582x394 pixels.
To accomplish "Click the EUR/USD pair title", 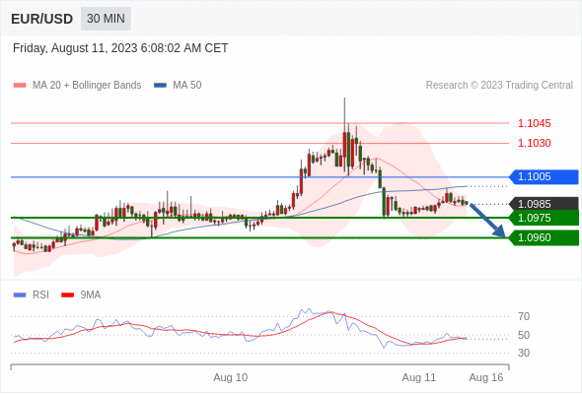I will click(x=42, y=19).
